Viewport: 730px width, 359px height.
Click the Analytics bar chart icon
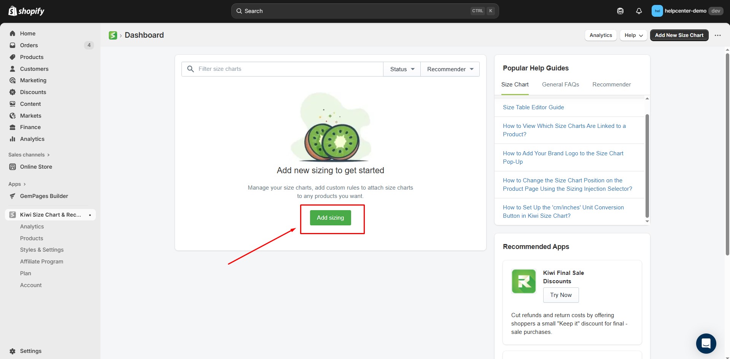[13, 139]
